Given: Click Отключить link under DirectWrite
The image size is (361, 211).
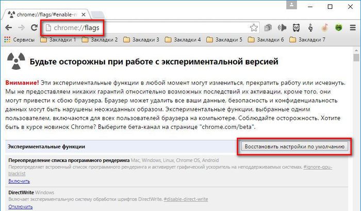Looking at the screenshot, I should point(21,207).
